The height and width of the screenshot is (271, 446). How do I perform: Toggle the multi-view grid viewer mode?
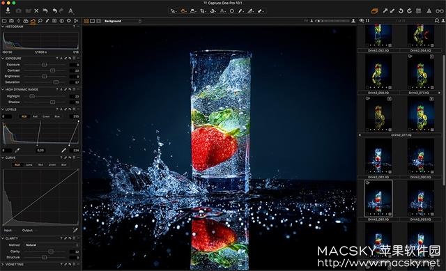[86, 21]
